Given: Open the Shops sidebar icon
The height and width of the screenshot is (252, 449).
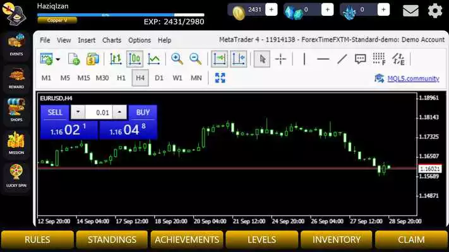Looking at the screenshot, I should (x=16, y=110).
